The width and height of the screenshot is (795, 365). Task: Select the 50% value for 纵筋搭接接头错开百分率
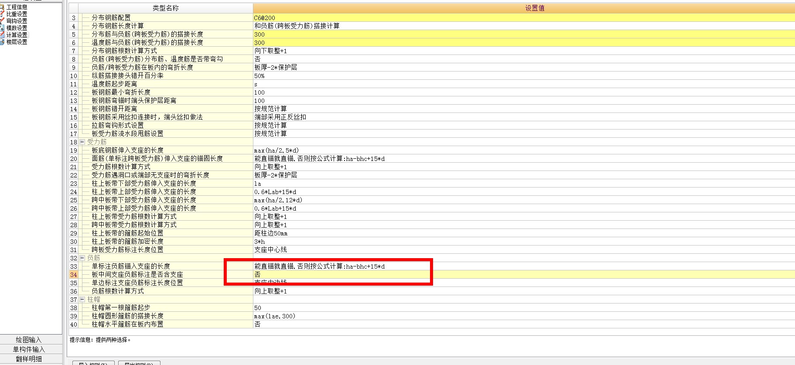524,76
